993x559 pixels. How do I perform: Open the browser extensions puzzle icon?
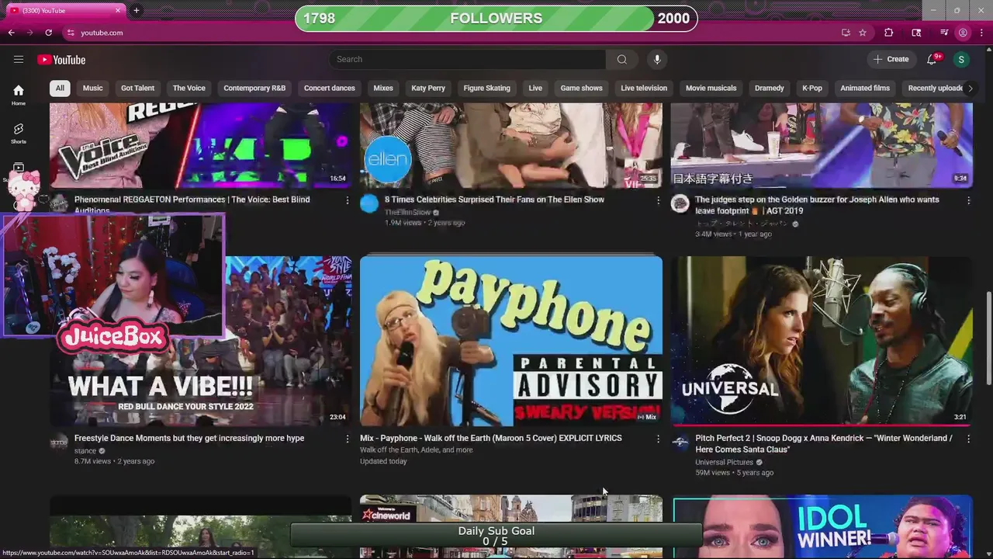(x=889, y=33)
